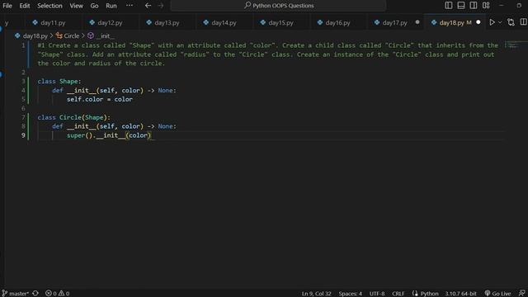Split the editor right
Image resolution: width=528 pixels, height=297 pixels.
(523, 22)
